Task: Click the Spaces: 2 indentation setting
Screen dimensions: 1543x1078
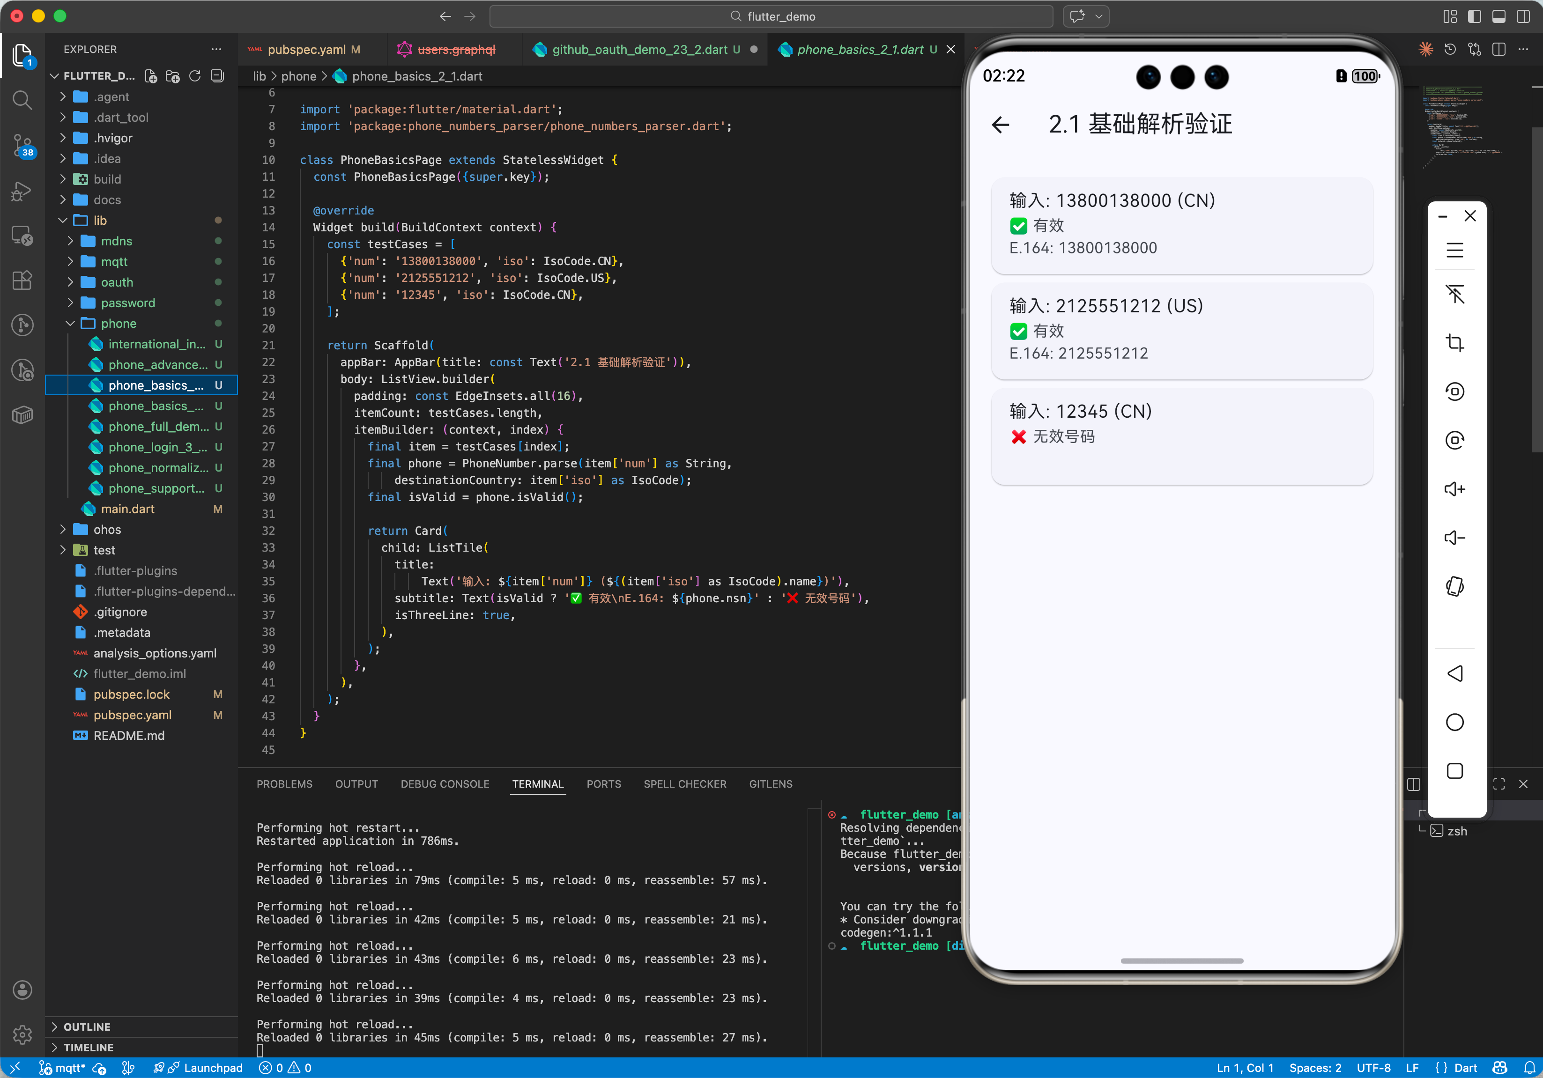Action: point(1314,1068)
